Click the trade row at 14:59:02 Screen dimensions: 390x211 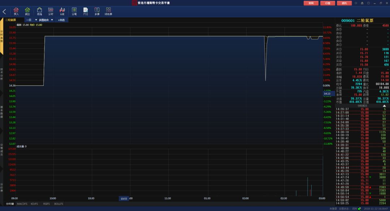pos(362,200)
